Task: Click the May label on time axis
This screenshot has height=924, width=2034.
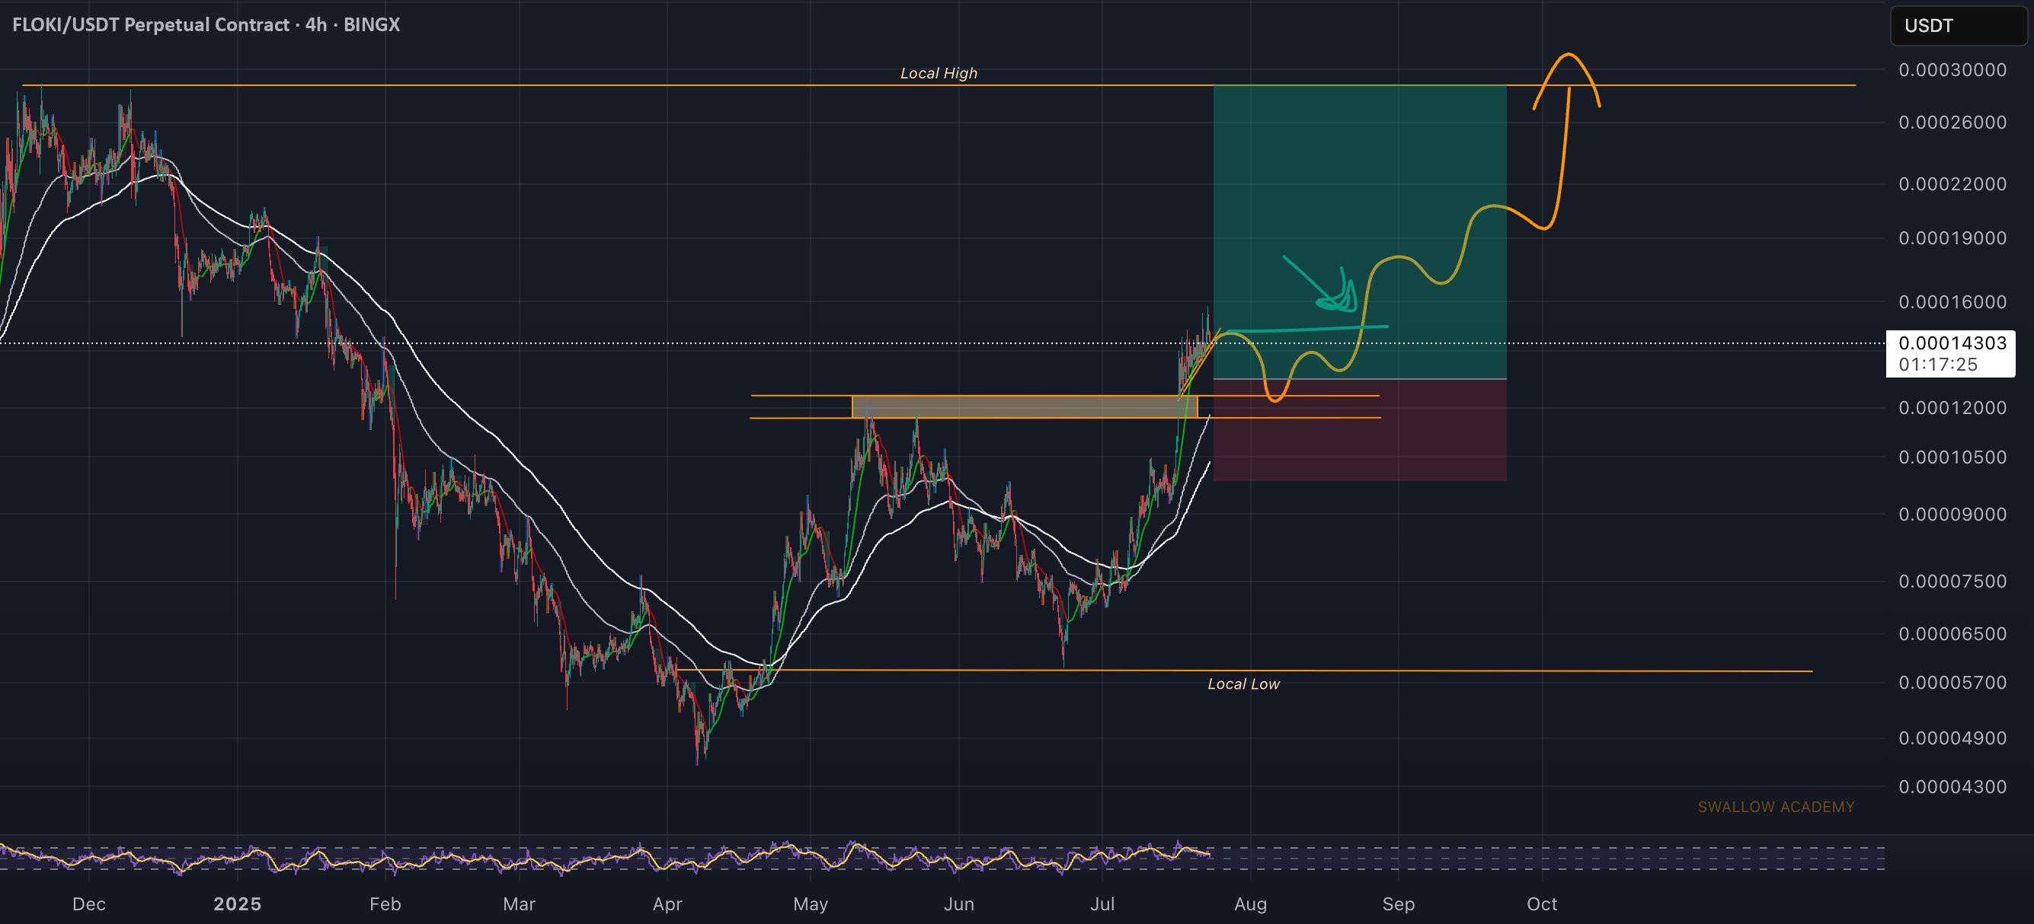Action: click(810, 903)
